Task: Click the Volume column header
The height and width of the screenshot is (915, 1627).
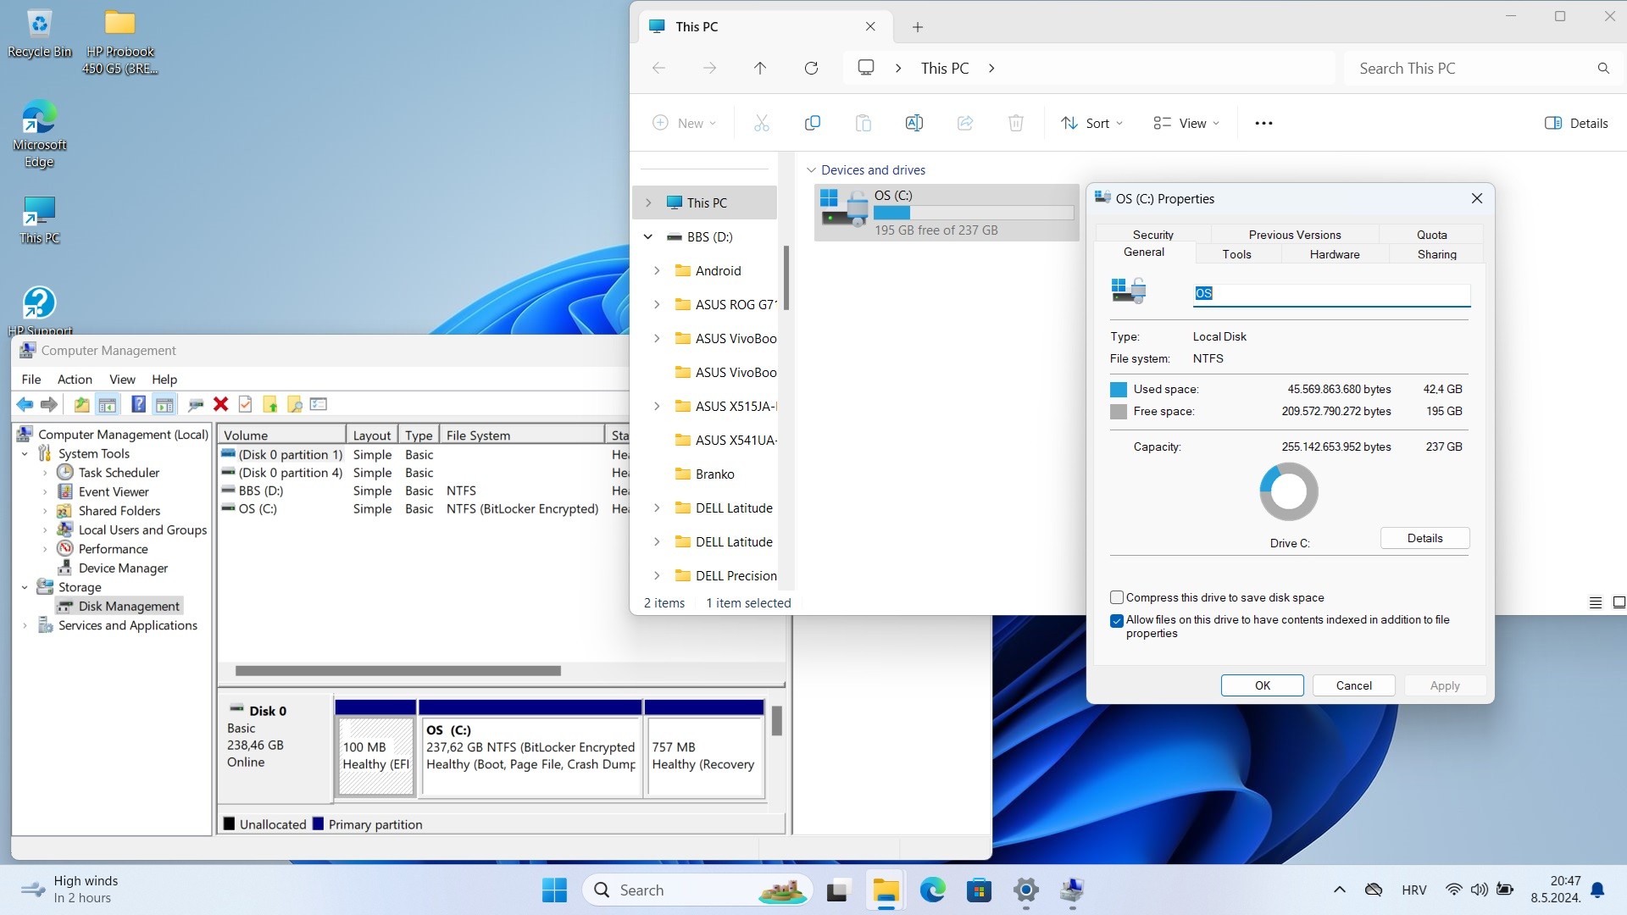Action: click(x=282, y=435)
